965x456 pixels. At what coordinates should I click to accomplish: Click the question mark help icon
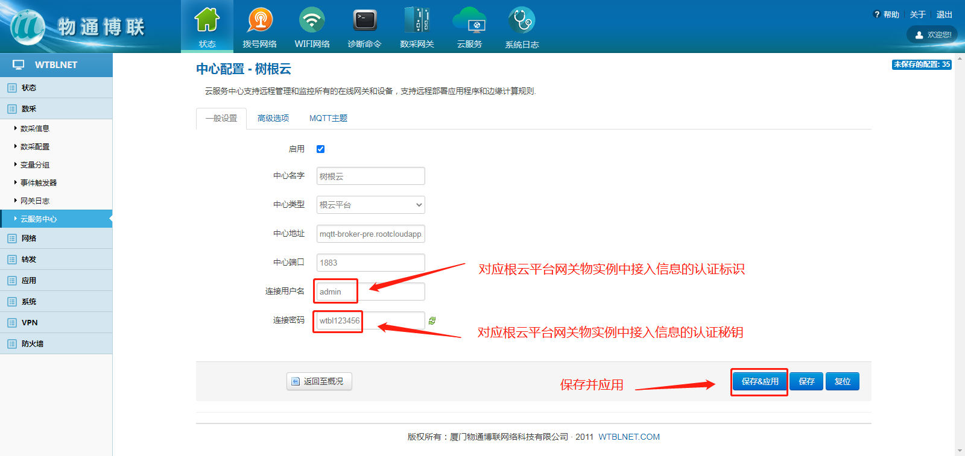[877, 14]
